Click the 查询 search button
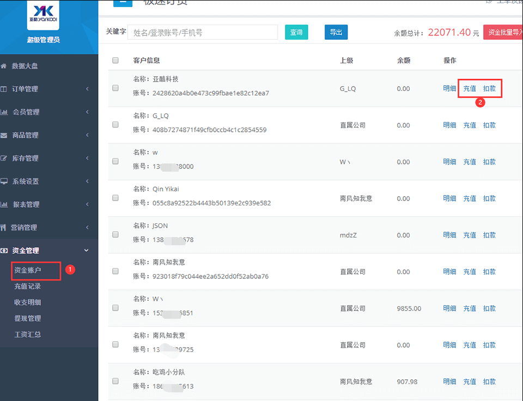This screenshot has width=523, height=401. click(x=296, y=32)
